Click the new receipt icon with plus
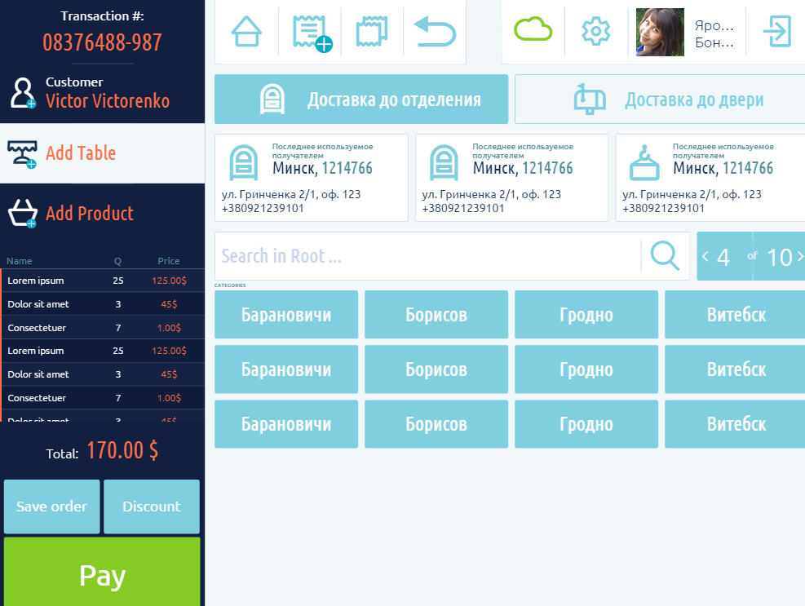 click(310, 32)
